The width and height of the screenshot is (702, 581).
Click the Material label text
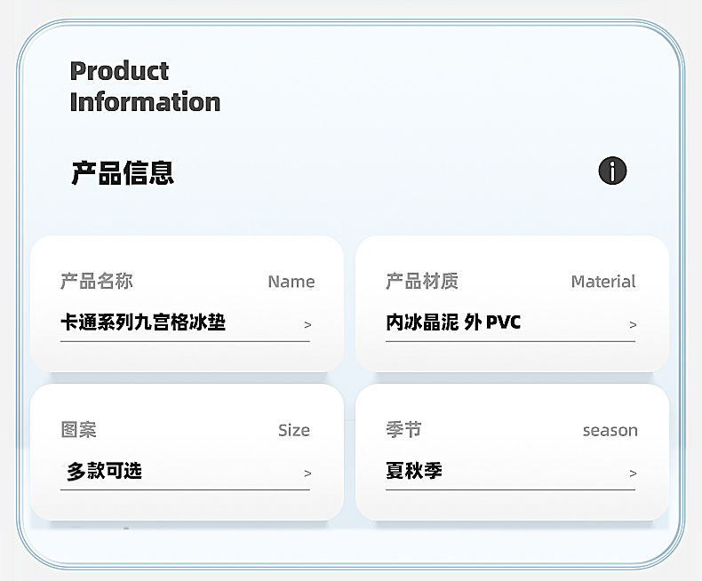pyautogui.click(x=603, y=282)
